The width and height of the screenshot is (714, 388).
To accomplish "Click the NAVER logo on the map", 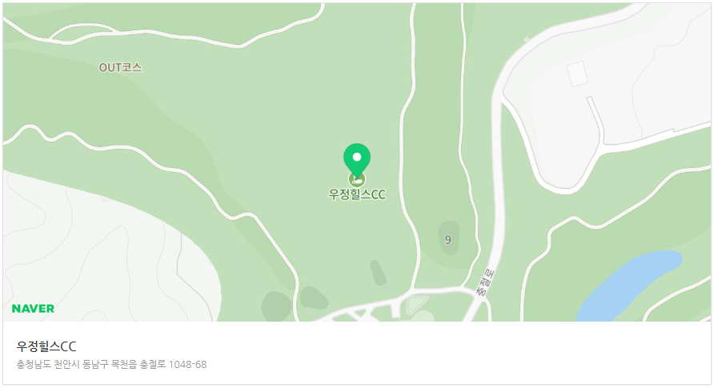I will point(33,309).
